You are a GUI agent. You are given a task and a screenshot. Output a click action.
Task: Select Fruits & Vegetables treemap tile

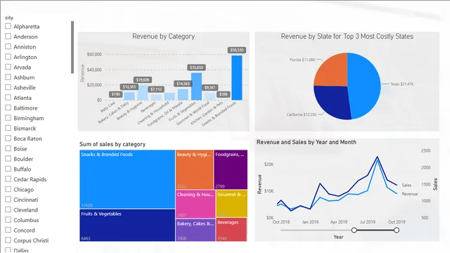click(127, 225)
